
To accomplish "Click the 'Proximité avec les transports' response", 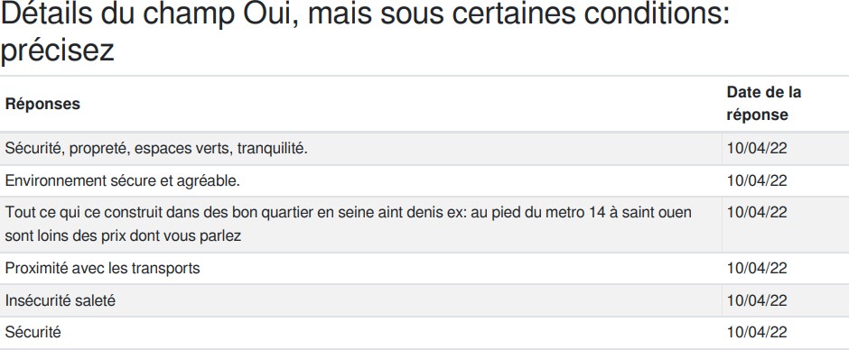I will tap(102, 268).
